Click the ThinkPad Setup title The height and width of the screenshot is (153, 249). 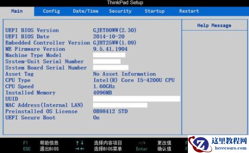click(125, 2)
